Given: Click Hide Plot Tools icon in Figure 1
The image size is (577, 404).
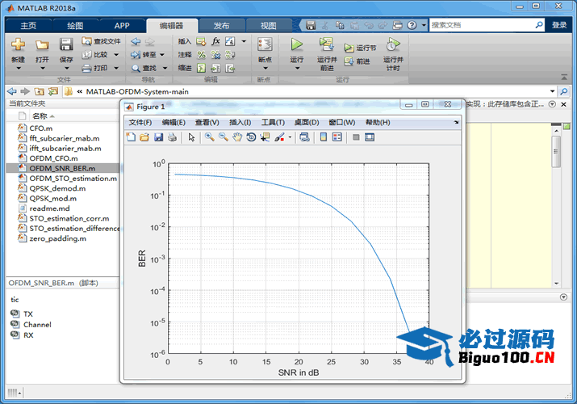Looking at the screenshot, I should click(x=356, y=137).
